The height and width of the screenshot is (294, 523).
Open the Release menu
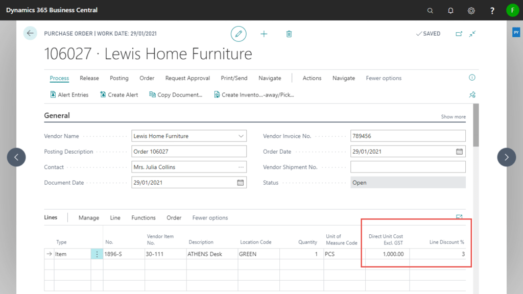tap(89, 78)
